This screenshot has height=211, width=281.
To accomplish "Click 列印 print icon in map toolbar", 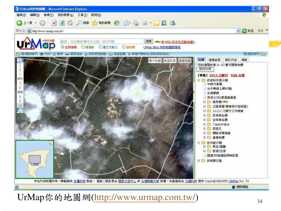I will [x=45, y=54].
